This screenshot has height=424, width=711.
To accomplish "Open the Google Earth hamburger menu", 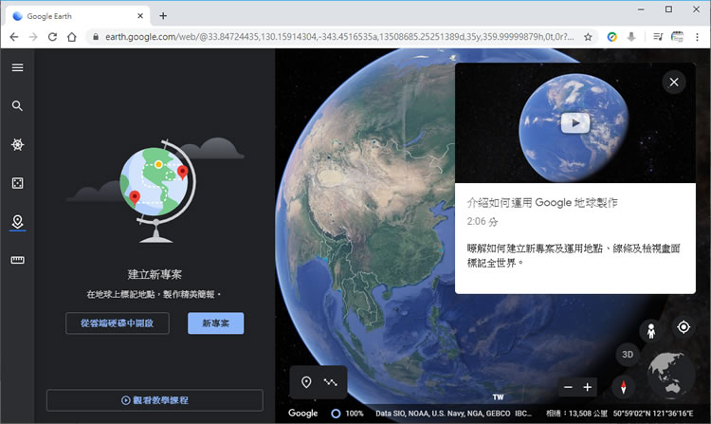I will (17, 67).
